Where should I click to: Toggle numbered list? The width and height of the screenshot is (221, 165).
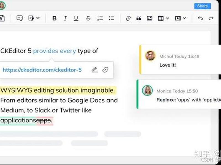pos(100,18)
